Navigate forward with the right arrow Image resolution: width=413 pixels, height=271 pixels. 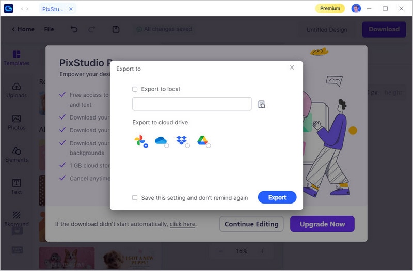point(27,9)
